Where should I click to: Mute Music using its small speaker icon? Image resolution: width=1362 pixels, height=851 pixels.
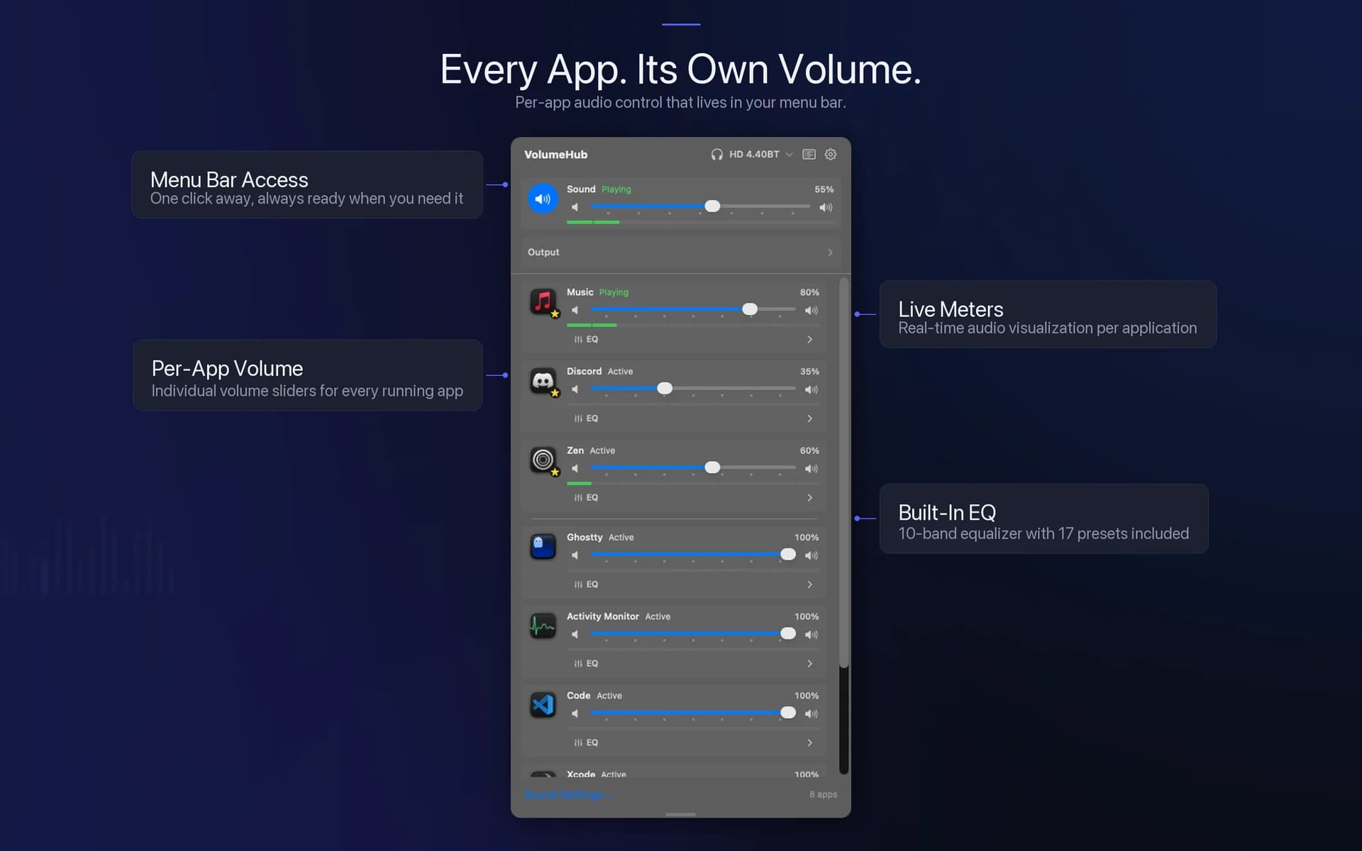point(575,310)
